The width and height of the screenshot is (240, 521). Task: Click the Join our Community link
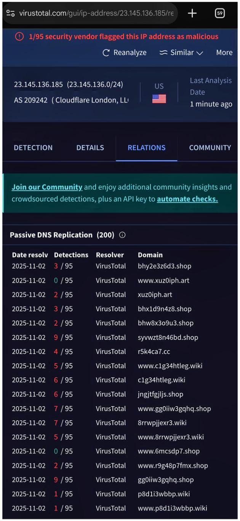pos(47,187)
